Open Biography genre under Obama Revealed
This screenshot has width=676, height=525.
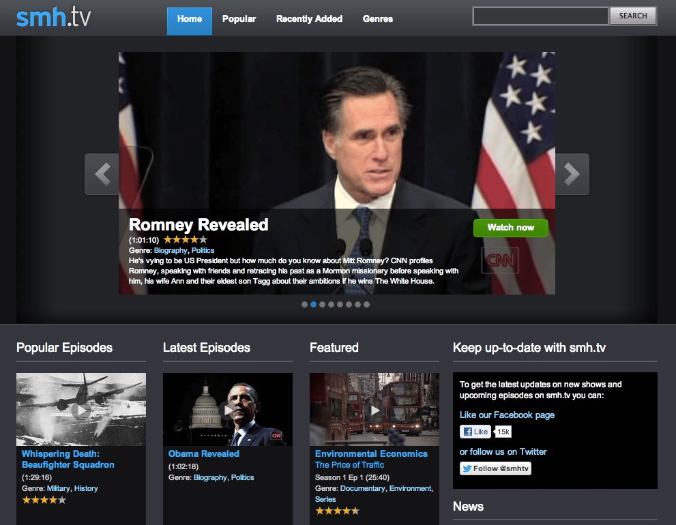click(210, 477)
